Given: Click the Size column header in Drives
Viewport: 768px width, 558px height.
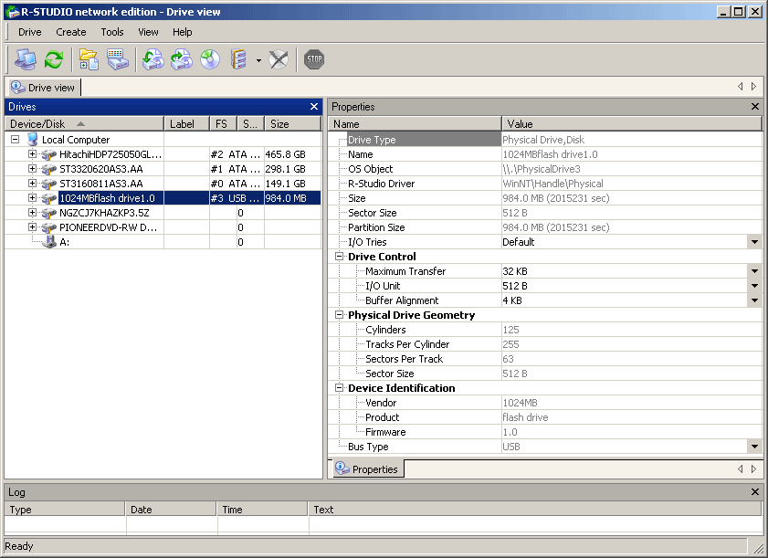Looking at the screenshot, I should [292, 124].
